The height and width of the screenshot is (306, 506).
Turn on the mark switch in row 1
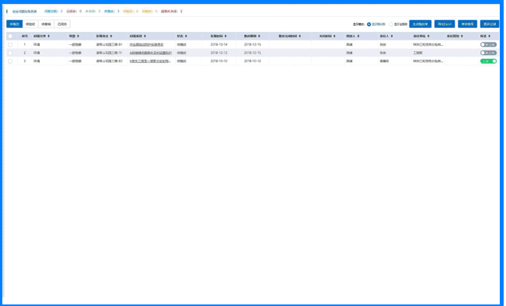488,44
